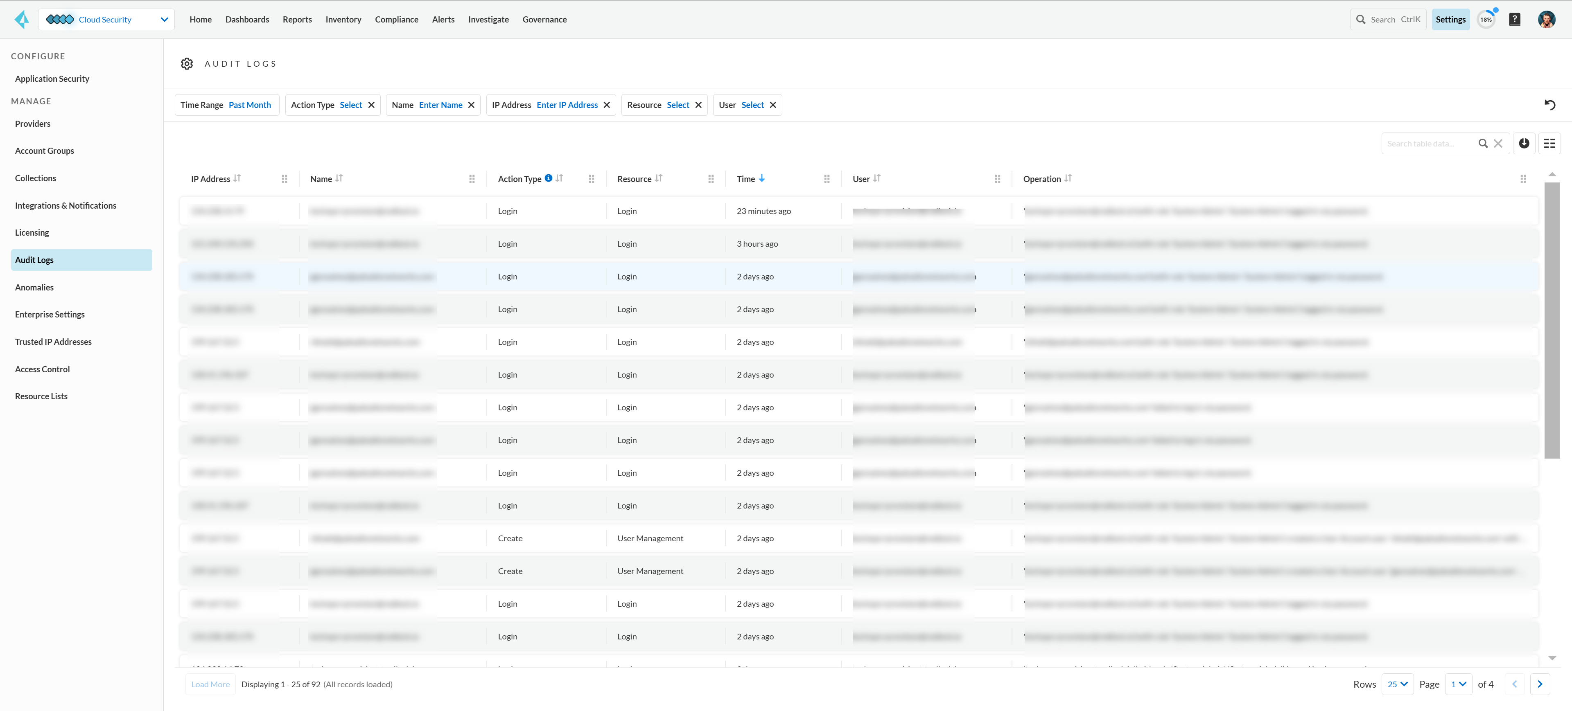Remove the User filter
Viewport: 1572px width, 711px height.
tap(772, 105)
